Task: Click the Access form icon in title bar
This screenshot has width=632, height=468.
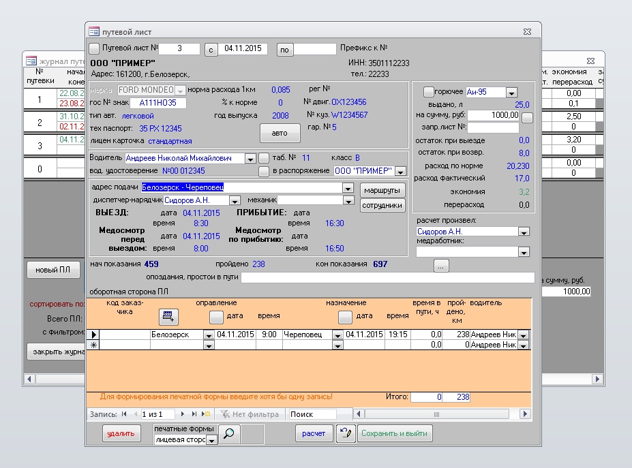Action: tap(94, 31)
